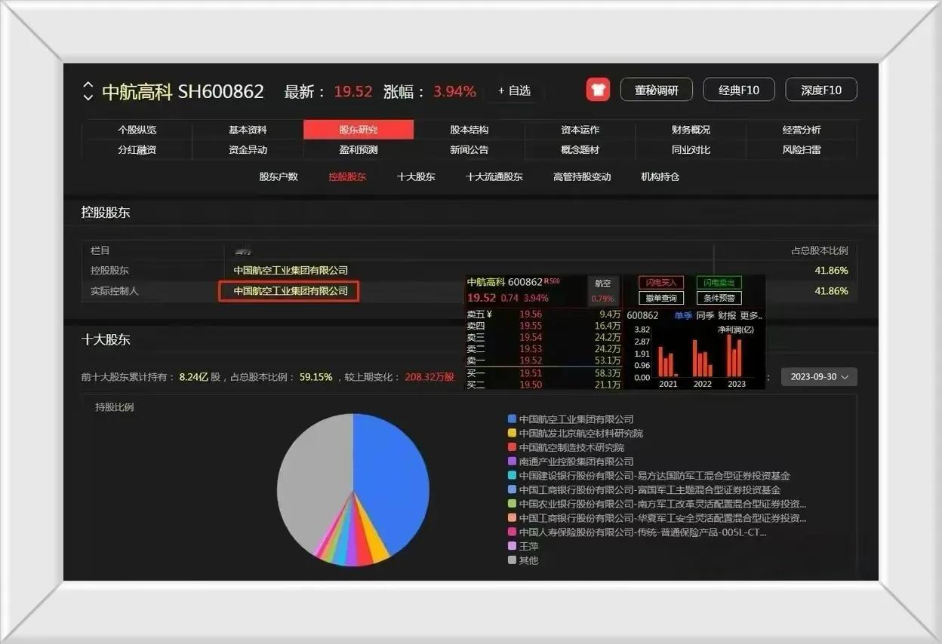Click the 2023 bars in the 净利润 chart

point(734,355)
